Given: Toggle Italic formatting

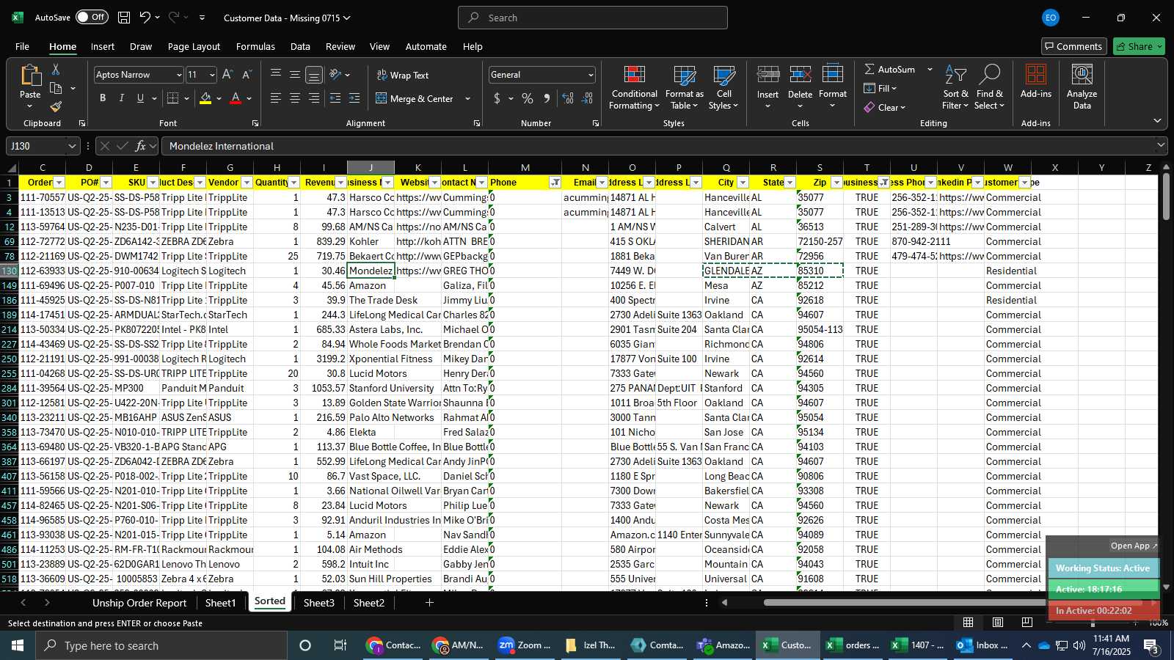Looking at the screenshot, I should click(x=121, y=98).
